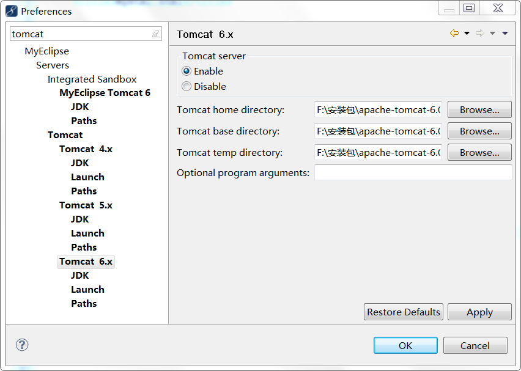
Task: Click the back navigation arrow icon
Action: point(454,33)
